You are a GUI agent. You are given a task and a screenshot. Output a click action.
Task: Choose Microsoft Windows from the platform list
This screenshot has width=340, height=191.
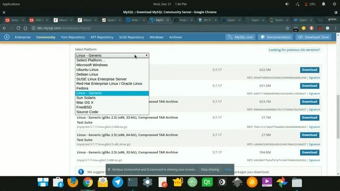[112, 65]
